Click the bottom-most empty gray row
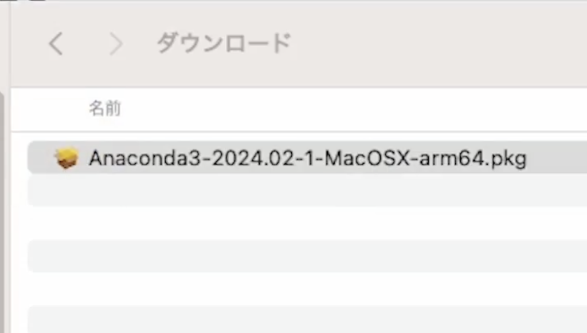Screen dimensions: 587x333 [307, 319]
